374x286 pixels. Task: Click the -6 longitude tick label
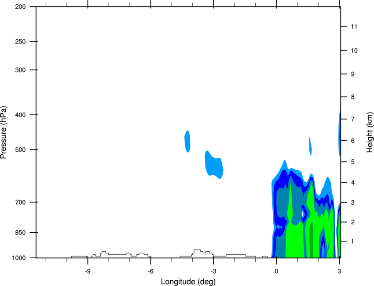coord(150,271)
